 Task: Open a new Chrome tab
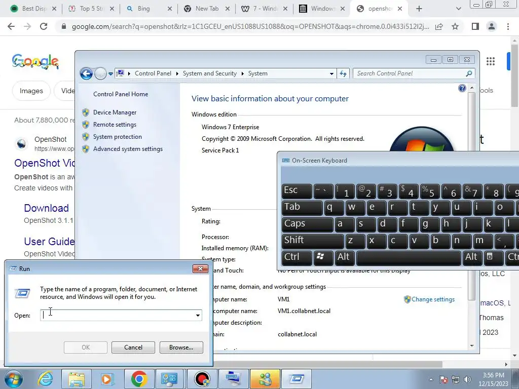click(419, 9)
